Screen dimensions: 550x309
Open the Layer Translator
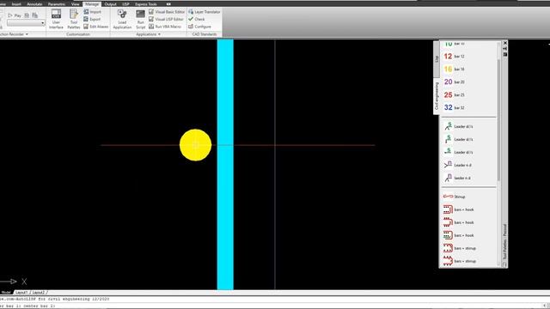(x=205, y=12)
